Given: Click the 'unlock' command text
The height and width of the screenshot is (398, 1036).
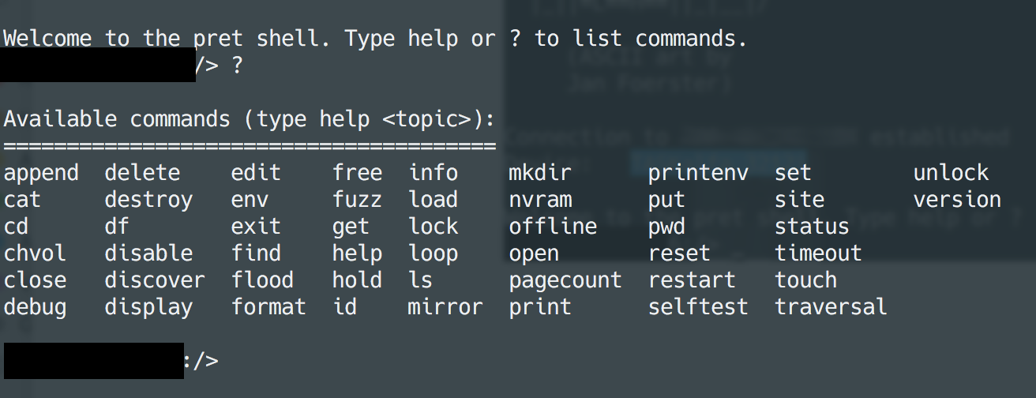Looking at the screenshot, I should tap(951, 173).
